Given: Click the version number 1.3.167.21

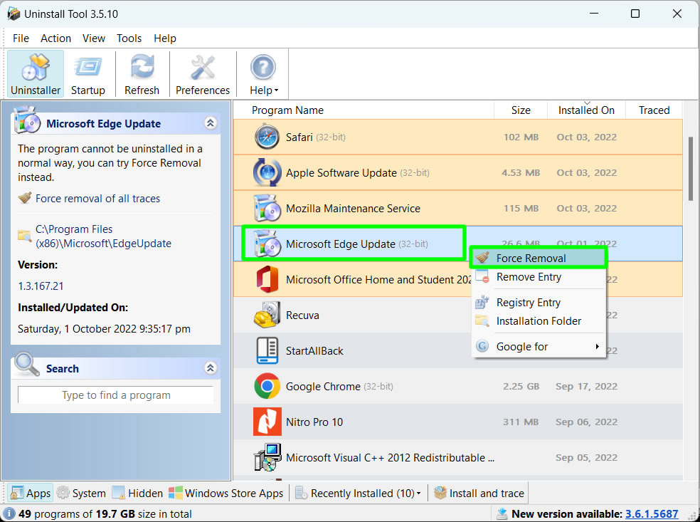Looking at the screenshot, I should 41,286.
